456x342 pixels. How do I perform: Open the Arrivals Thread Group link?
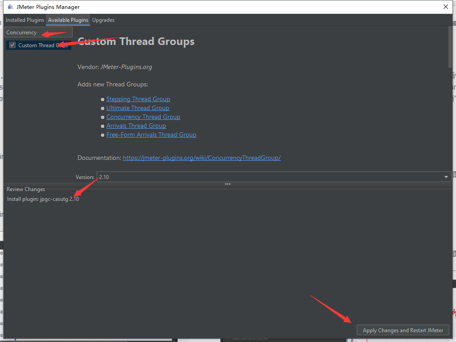pyautogui.click(x=136, y=126)
